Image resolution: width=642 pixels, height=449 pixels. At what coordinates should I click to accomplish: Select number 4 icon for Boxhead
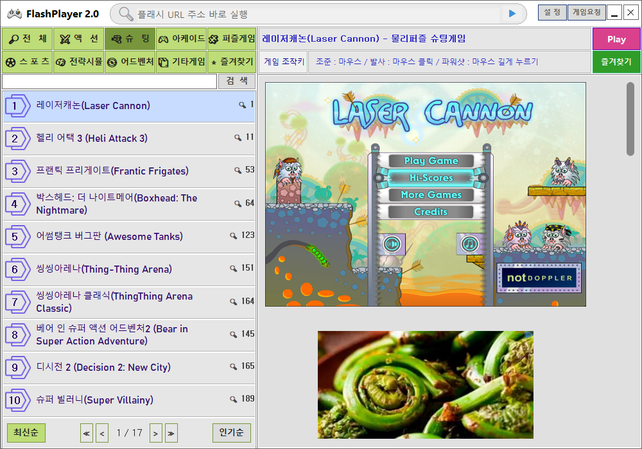pyautogui.click(x=17, y=204)
